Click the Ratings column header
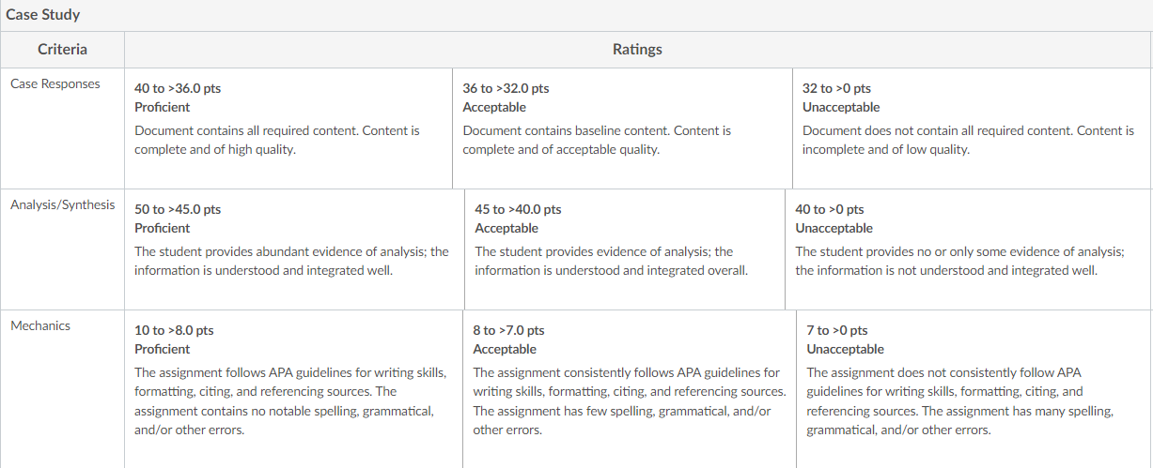 tap(637, 49)
